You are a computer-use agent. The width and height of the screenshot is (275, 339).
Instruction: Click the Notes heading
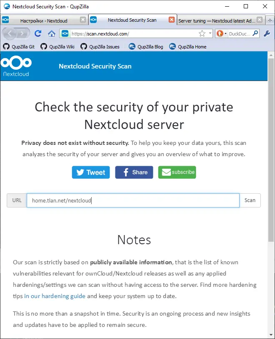pos(134,240)
